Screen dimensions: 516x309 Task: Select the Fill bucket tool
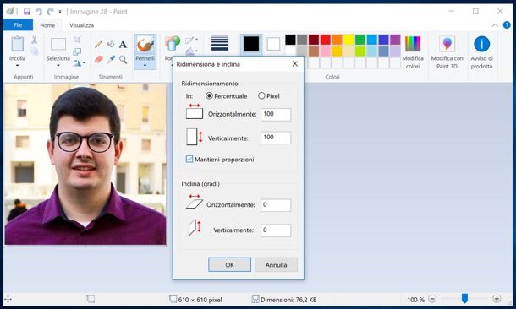(111, 44)
